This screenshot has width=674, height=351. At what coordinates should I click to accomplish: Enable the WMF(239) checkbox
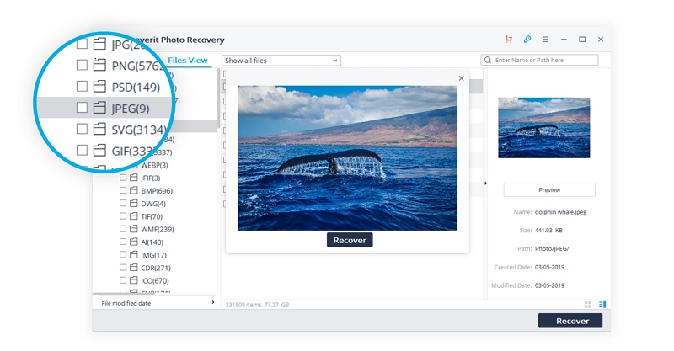pyautogui.click(x=123, y=229)
